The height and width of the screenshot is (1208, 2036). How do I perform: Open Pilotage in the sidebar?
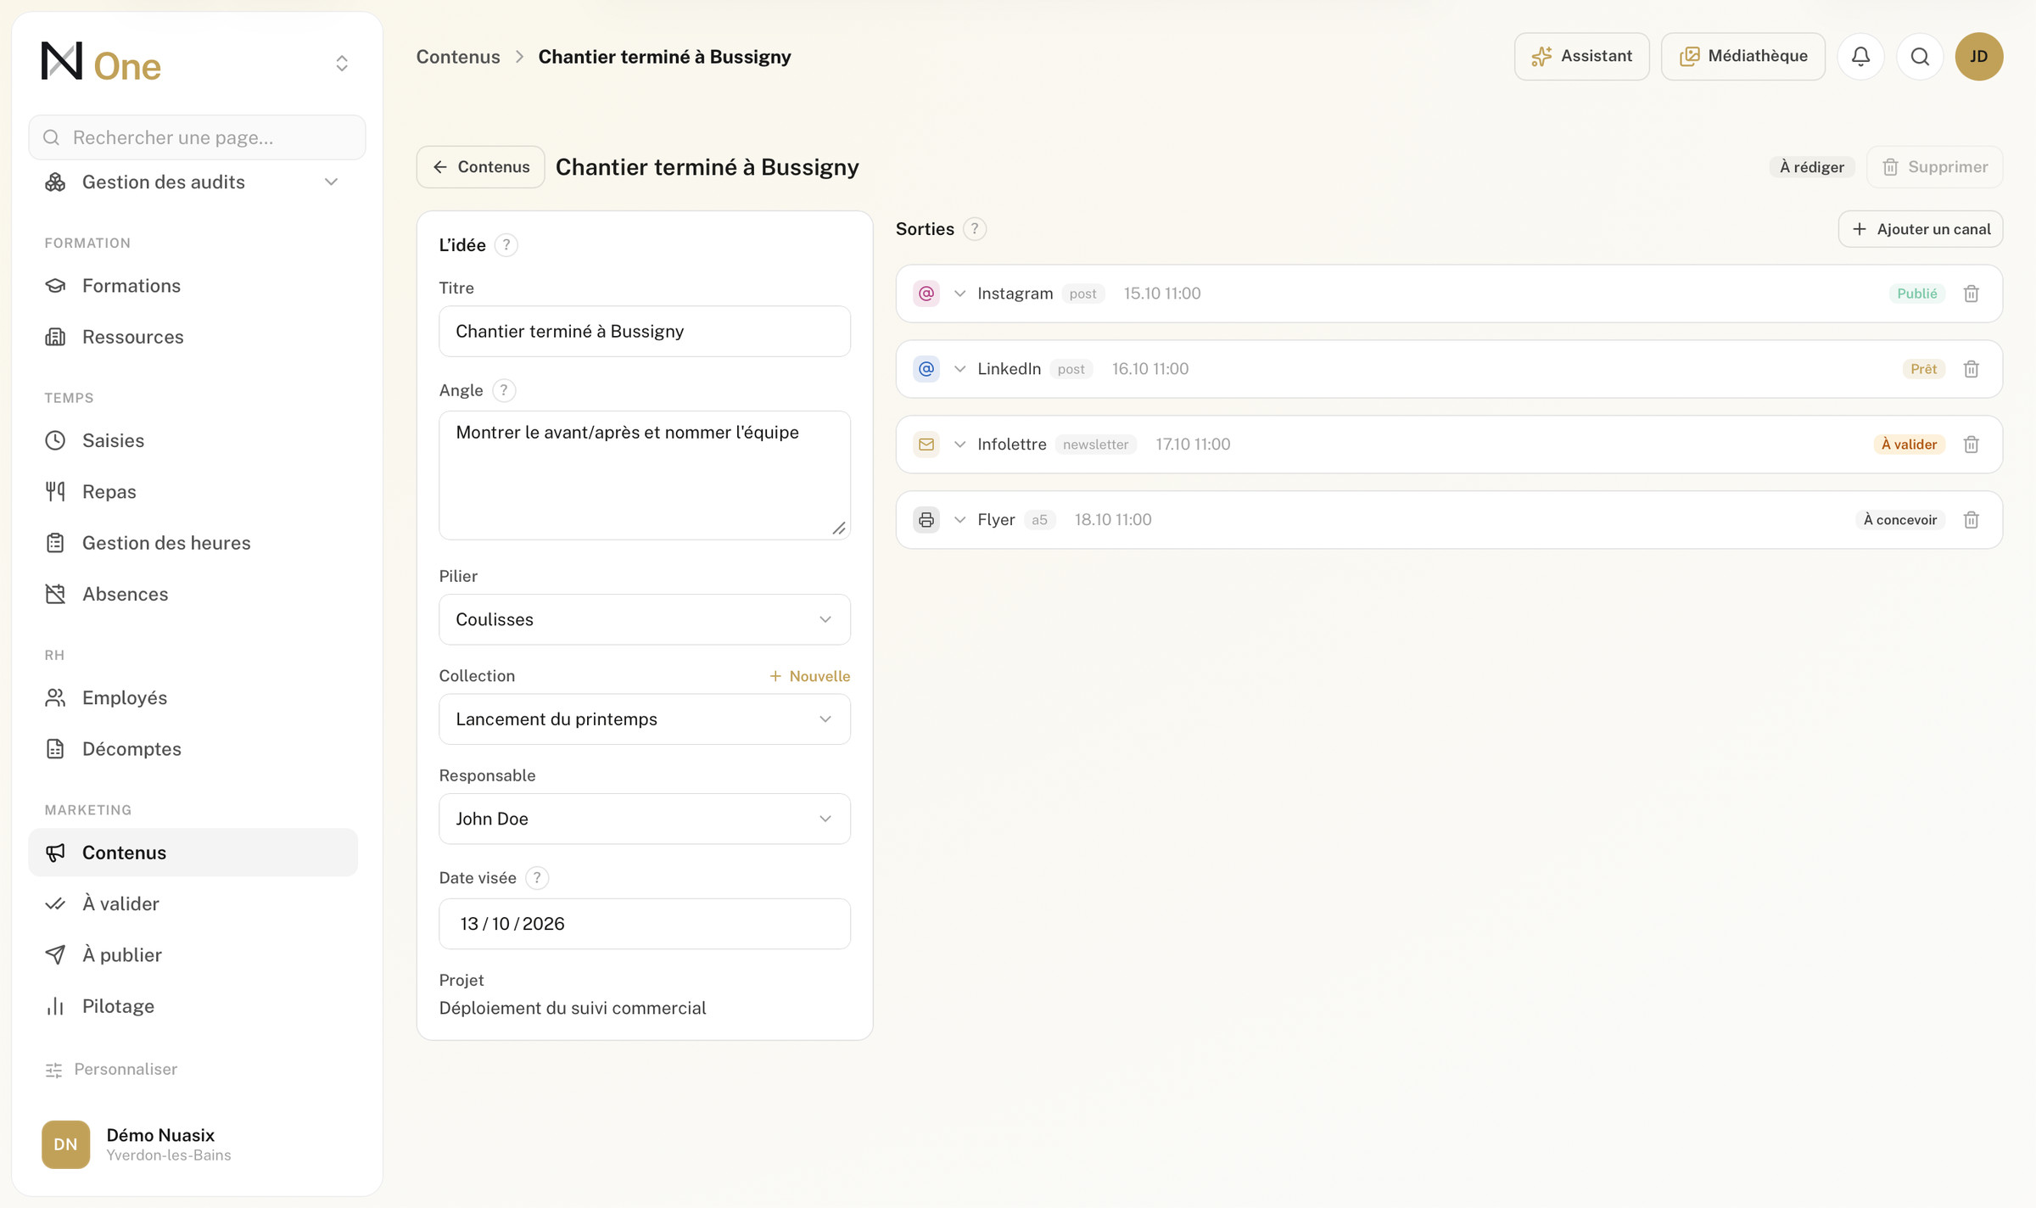pyautogui.click(x=193, y=1006)
